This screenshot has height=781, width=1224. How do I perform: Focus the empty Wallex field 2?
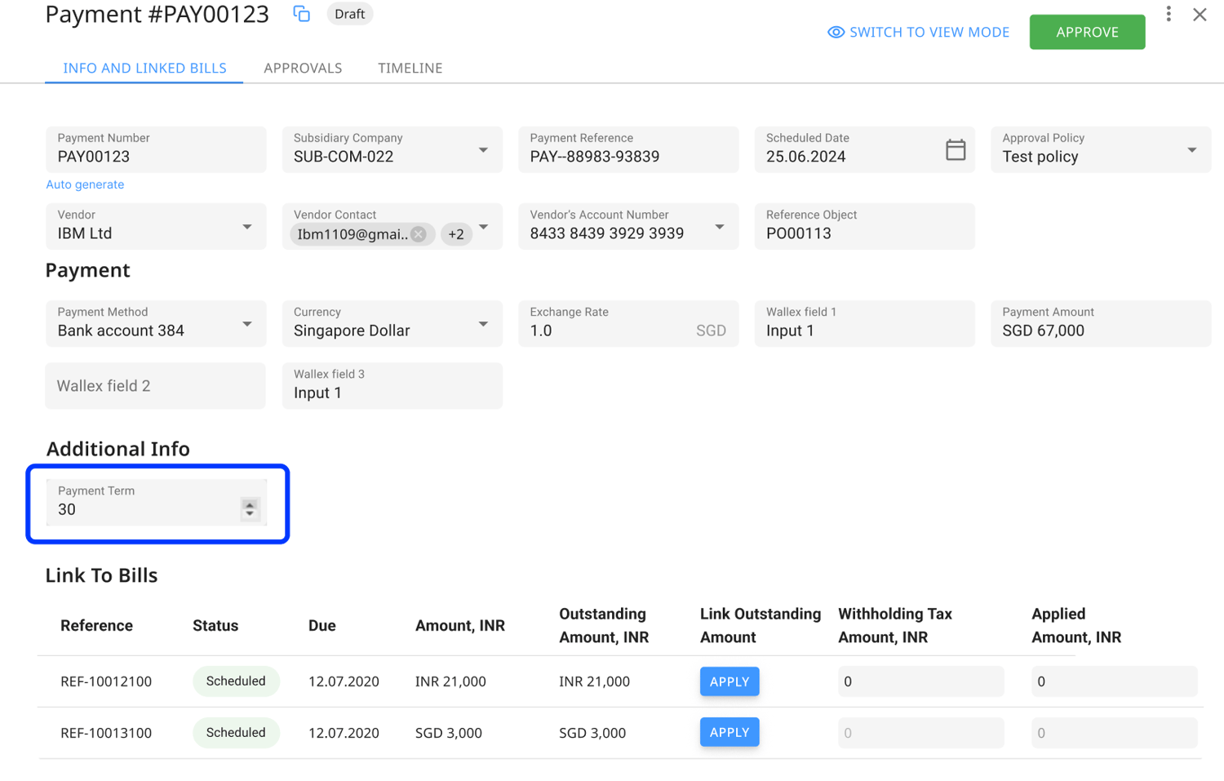[x=156, y=386]
